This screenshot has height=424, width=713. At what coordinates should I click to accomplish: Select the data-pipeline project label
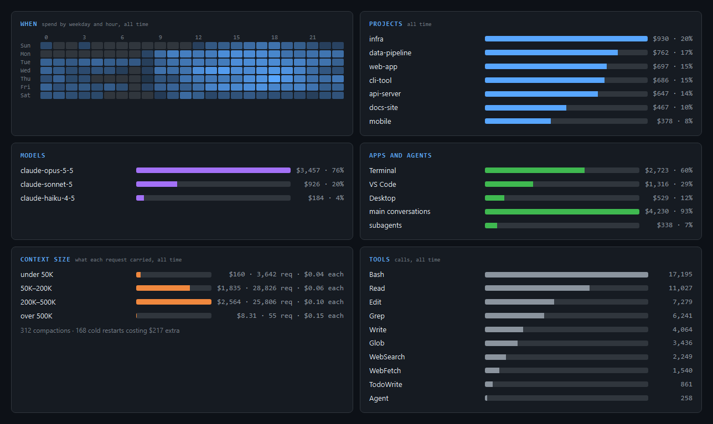tap(390, 53)
